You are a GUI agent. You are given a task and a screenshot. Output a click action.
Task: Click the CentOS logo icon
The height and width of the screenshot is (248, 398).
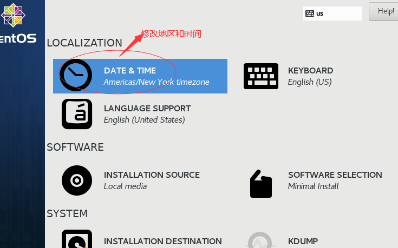[x=13, y=15]
